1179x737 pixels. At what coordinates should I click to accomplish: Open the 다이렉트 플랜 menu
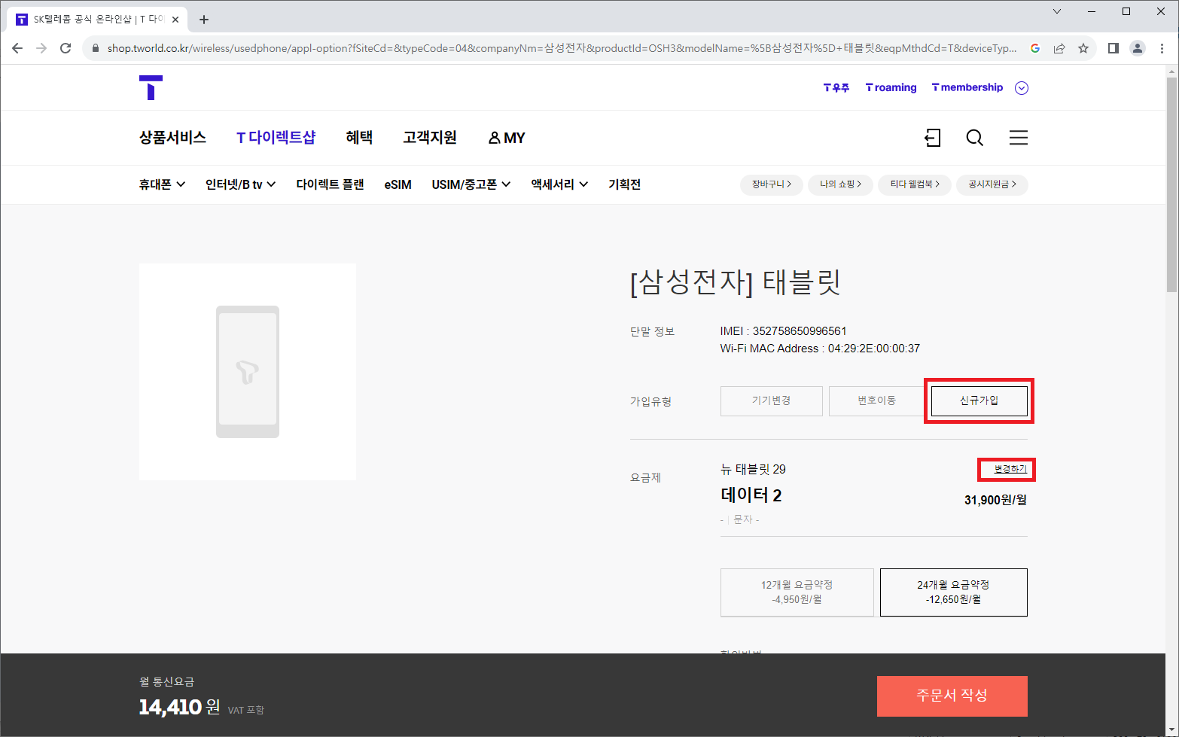[x=330, y=184]
